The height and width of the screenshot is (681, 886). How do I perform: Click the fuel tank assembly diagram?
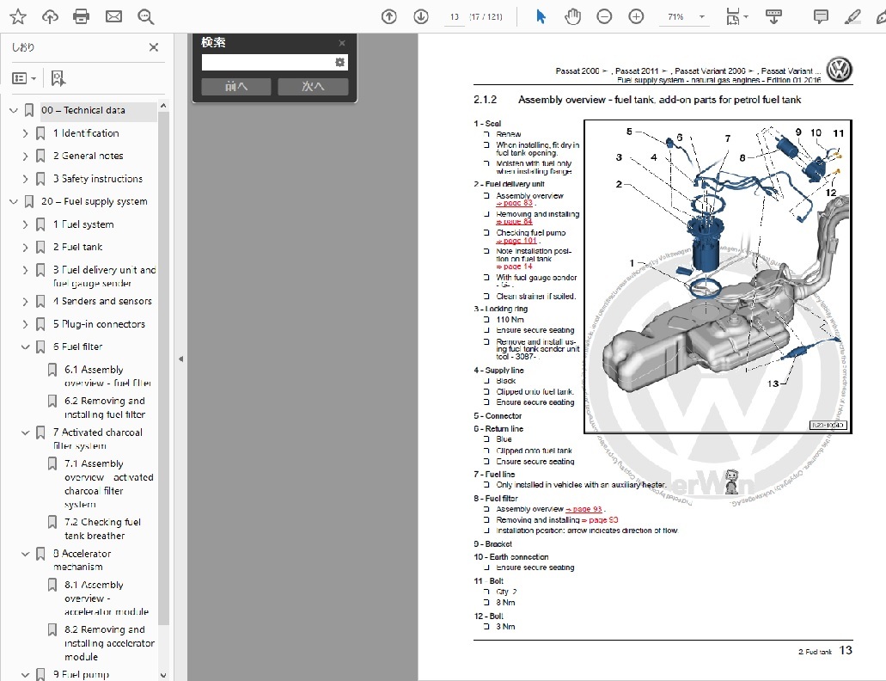coord(718,277)
